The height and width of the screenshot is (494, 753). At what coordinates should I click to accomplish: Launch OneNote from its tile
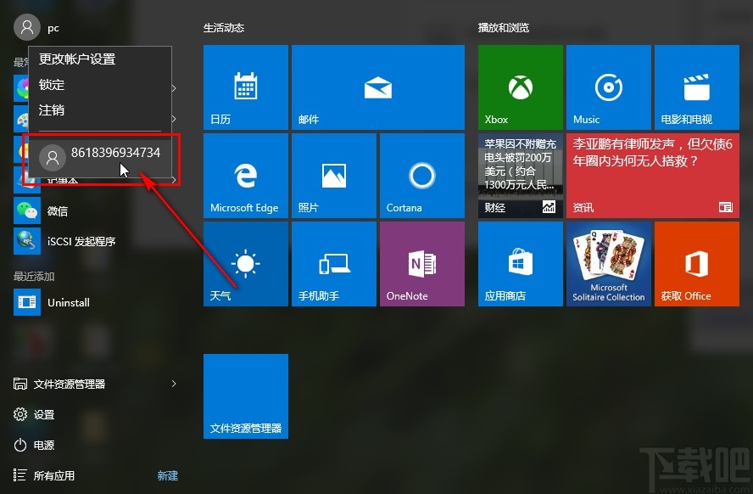[422, 263]
